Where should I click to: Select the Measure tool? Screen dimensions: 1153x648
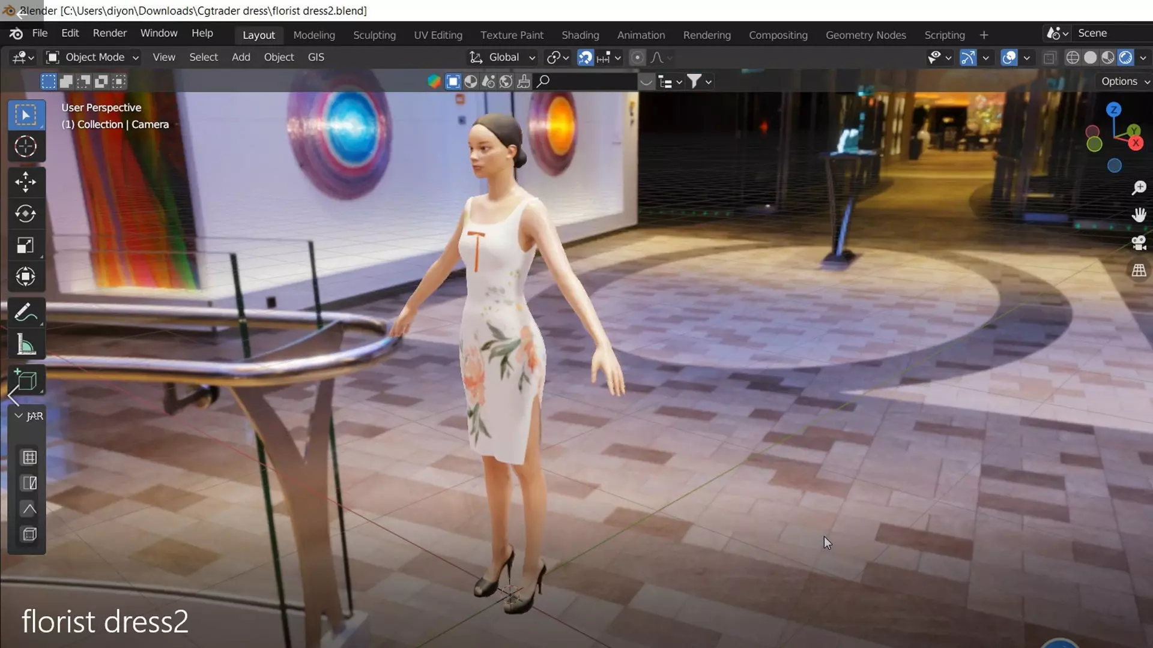[25, 345]
